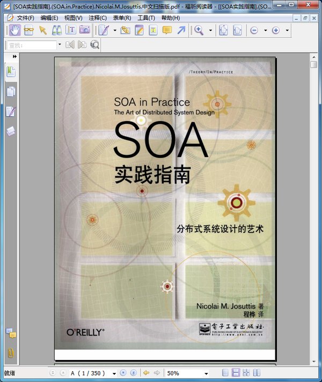Switch to continuous facing layout
The image size is (322, 382).
pyautogui.click(x=246, y=373)
